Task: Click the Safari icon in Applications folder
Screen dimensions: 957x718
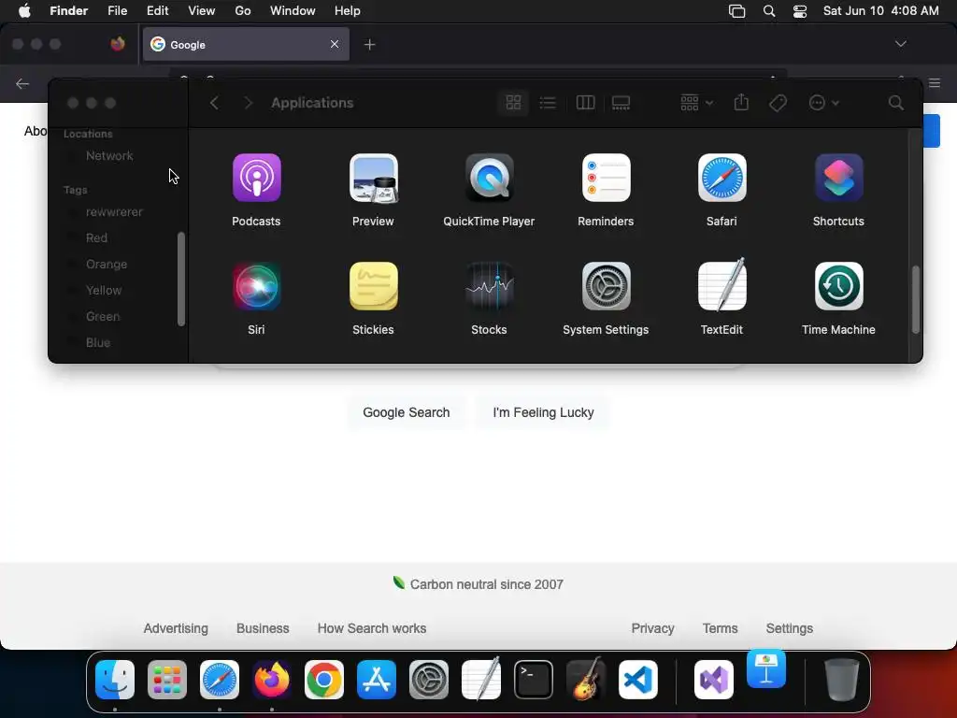Action: (x=722, y=178)
